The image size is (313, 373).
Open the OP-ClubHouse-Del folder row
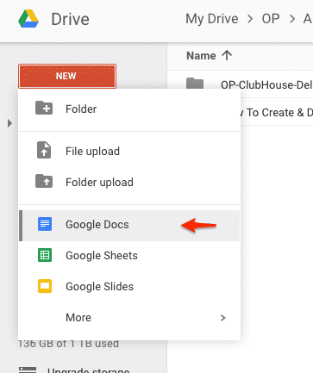(x=240, y=84)
